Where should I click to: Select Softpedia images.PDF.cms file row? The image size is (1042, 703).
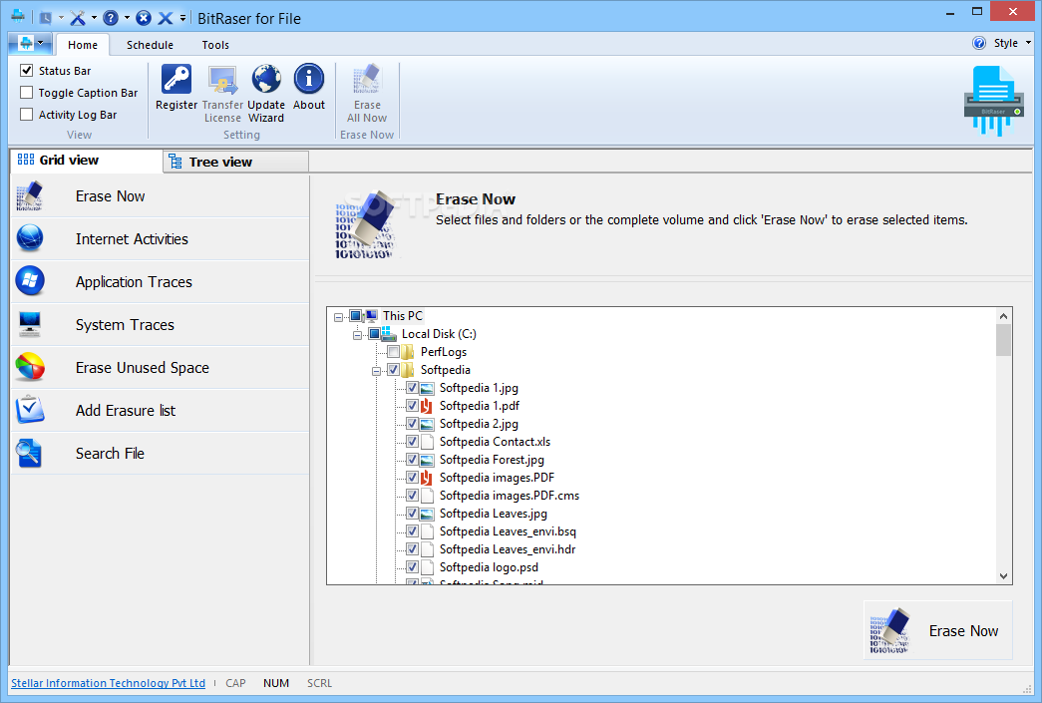tap(510, 496)
